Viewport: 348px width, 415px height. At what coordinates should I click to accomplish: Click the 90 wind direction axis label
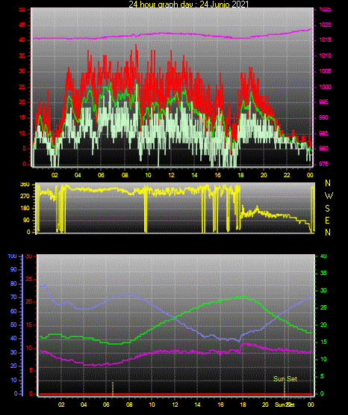pyautogui.click(x=26, y=221)
